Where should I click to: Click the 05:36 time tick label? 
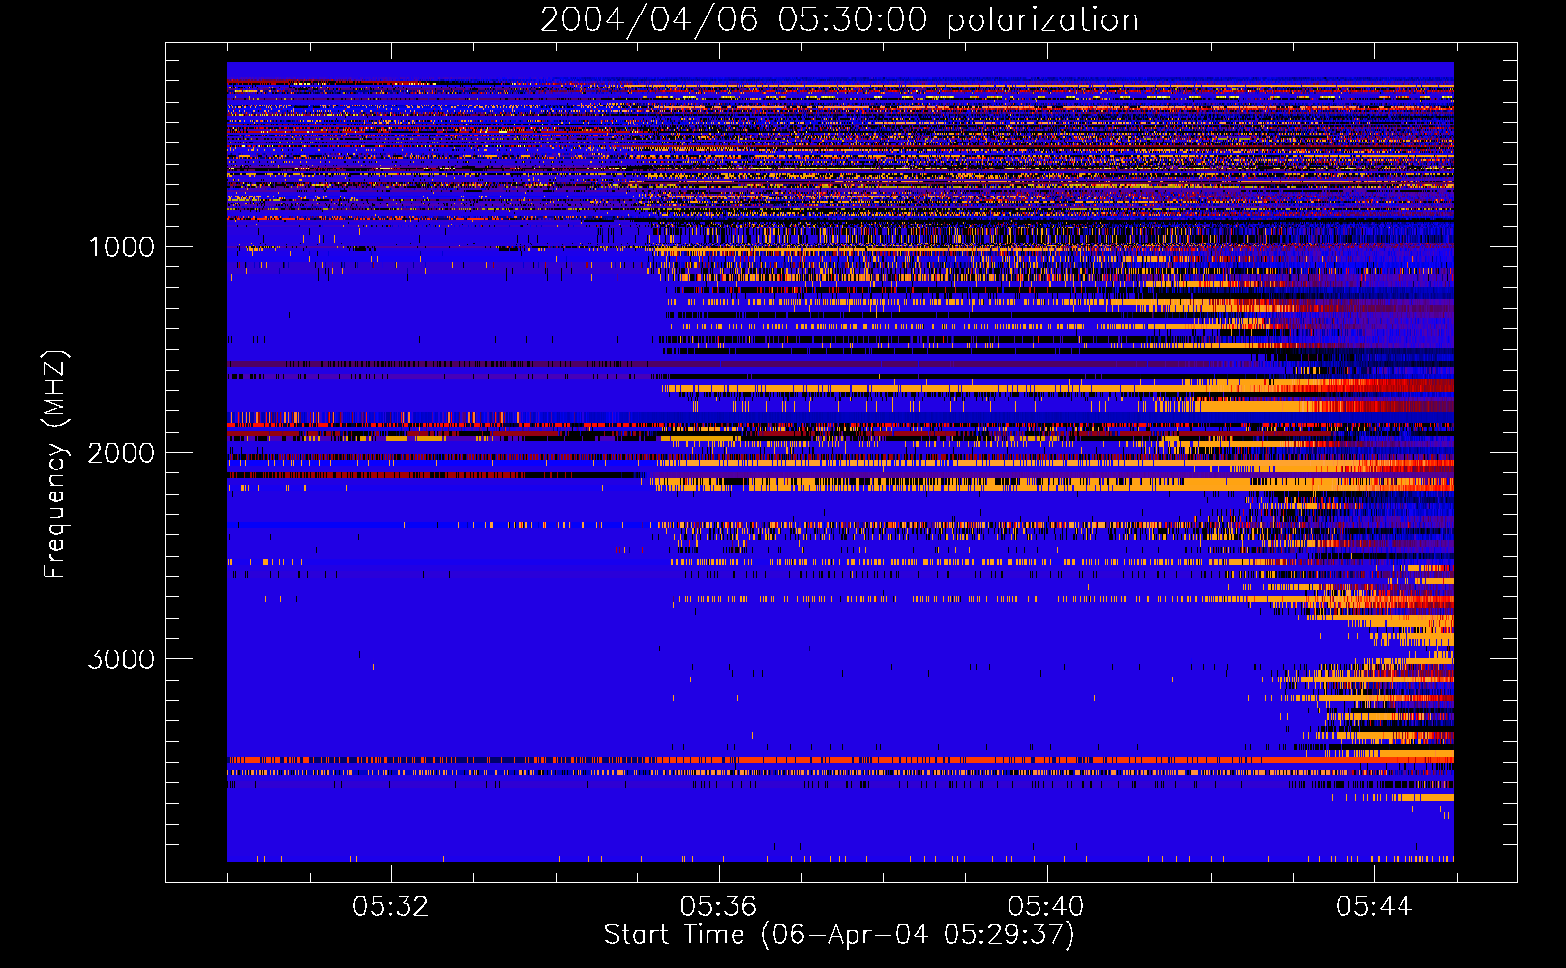coord(718,907)
